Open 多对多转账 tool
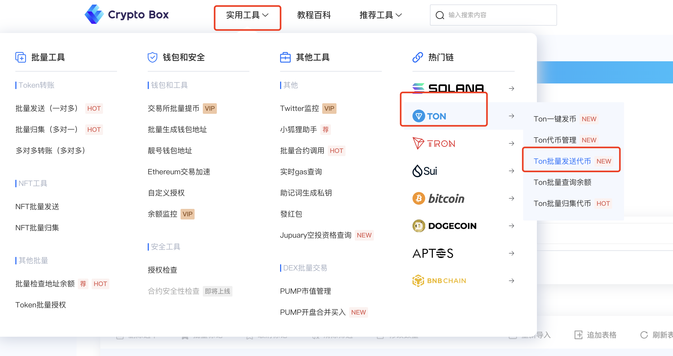Viewport: 673px width, 356px height. 50,151
